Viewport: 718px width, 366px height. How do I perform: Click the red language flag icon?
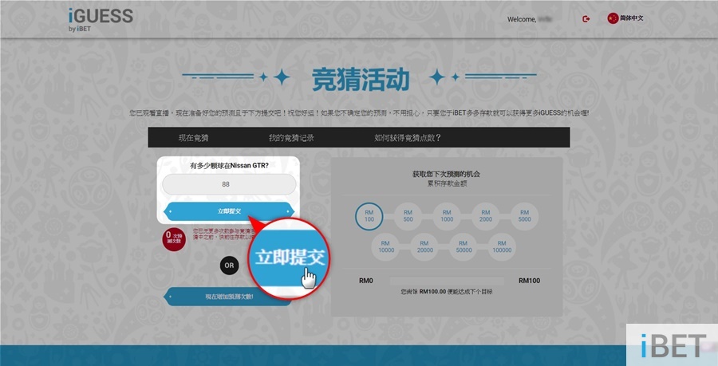pos(613,18)
